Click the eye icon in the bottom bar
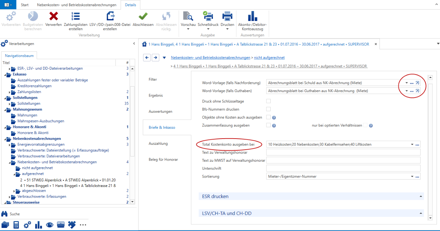 pos(49,225)
